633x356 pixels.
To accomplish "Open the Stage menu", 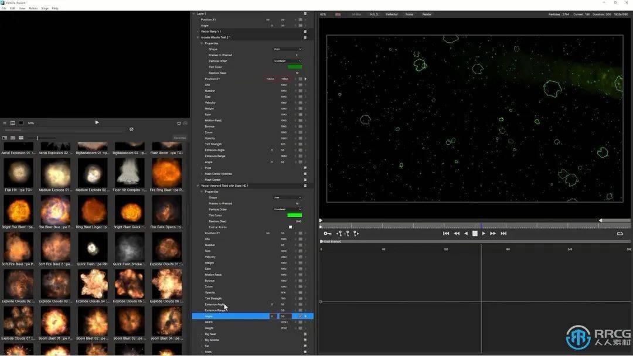I will pos(45,8).
